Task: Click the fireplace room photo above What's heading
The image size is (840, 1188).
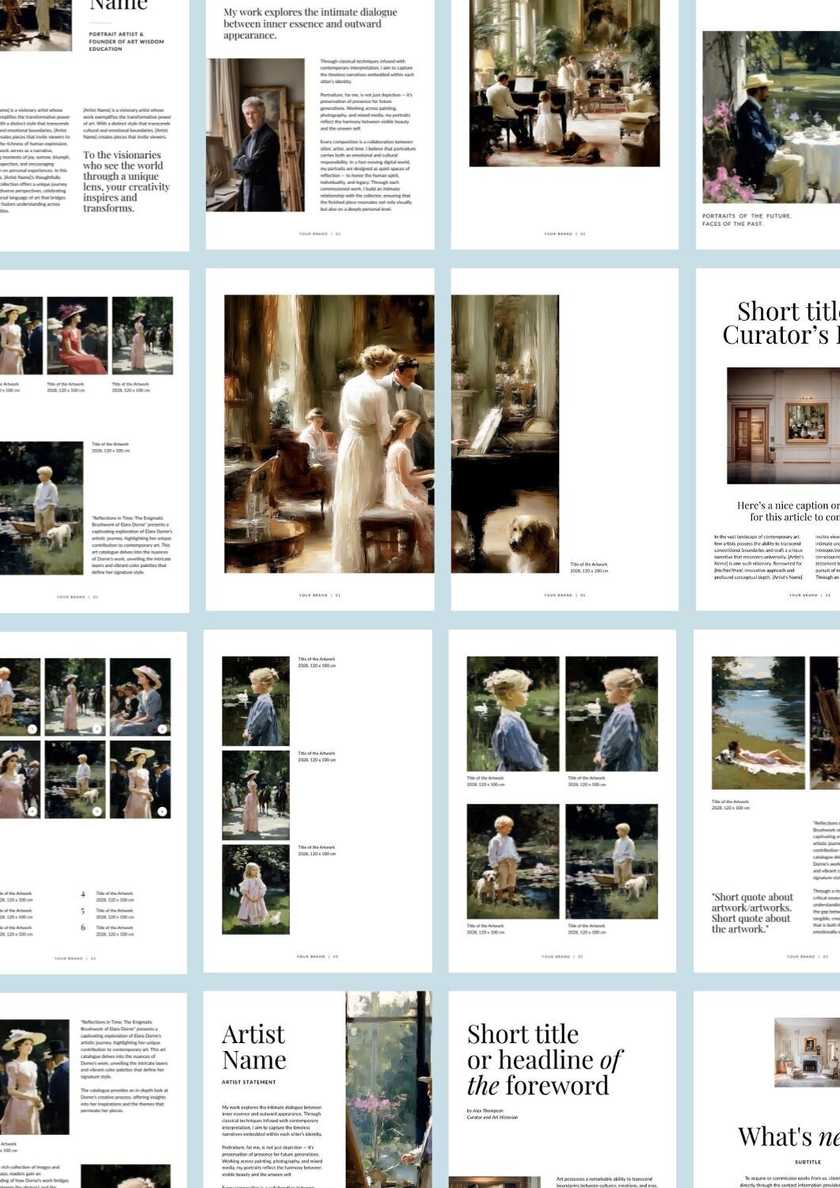Action: point(807,1053)
